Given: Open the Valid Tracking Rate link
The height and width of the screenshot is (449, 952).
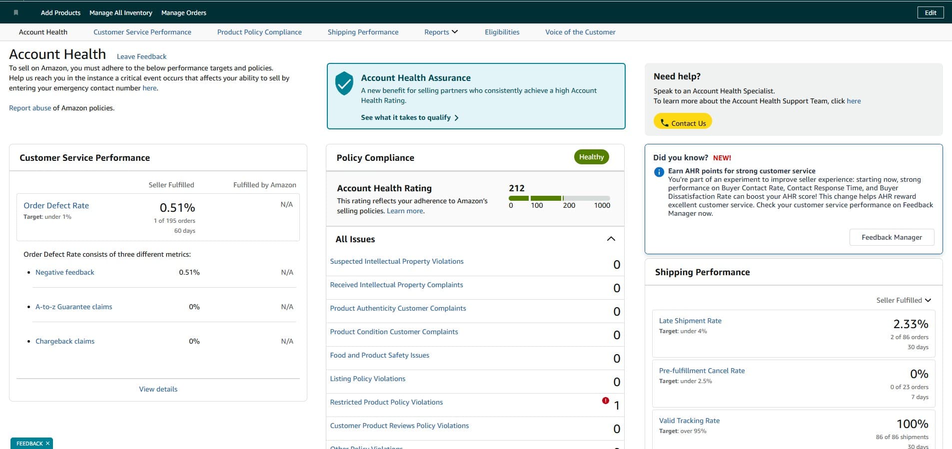Looking at the screenshot, I should tap(689, 421).
